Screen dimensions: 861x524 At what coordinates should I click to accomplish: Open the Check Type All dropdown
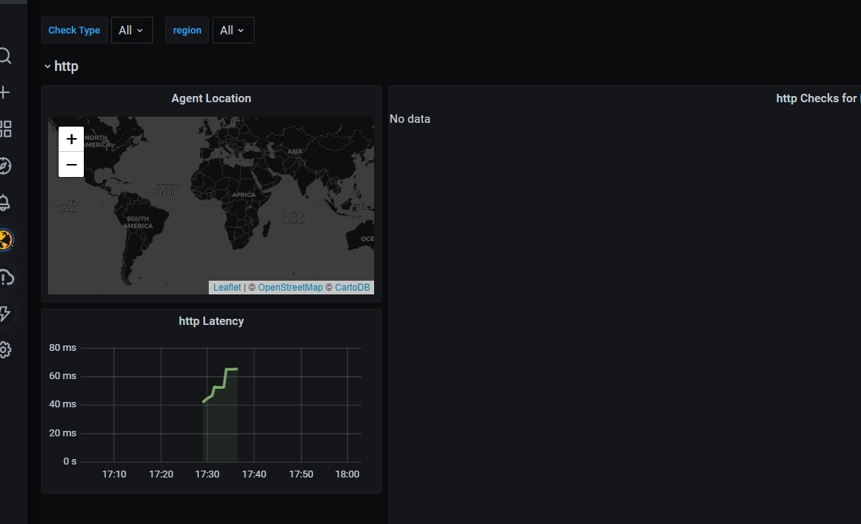132,30
